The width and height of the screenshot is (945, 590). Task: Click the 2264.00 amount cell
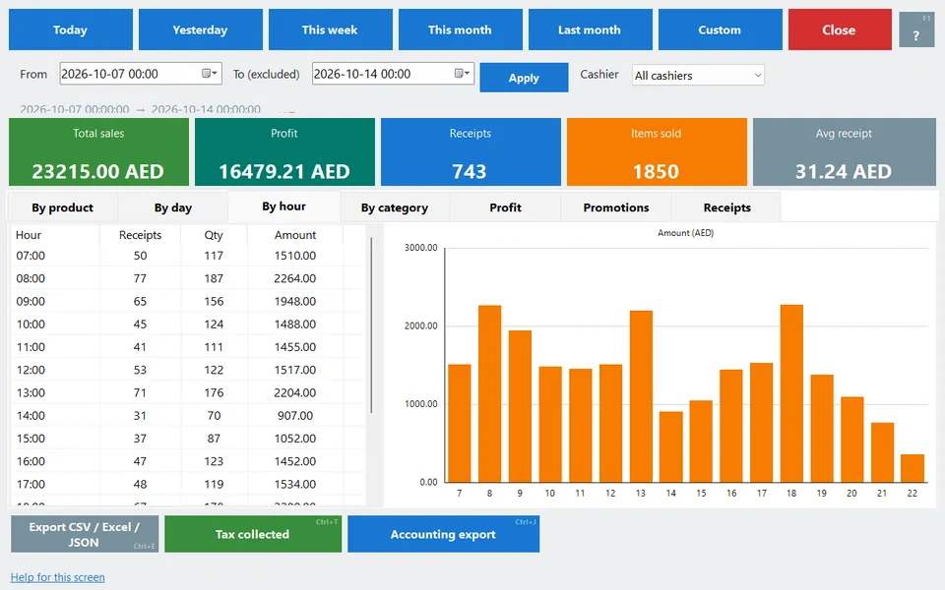click(x=295, y=278)
